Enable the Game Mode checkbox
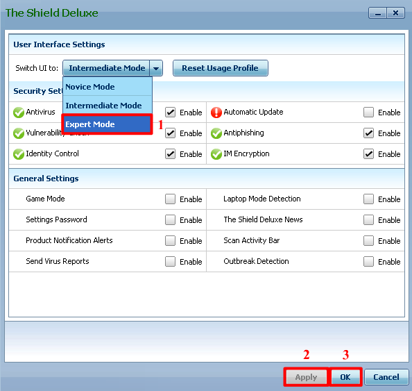This screenshot has width=412, height=391. (x=170, y=199)
